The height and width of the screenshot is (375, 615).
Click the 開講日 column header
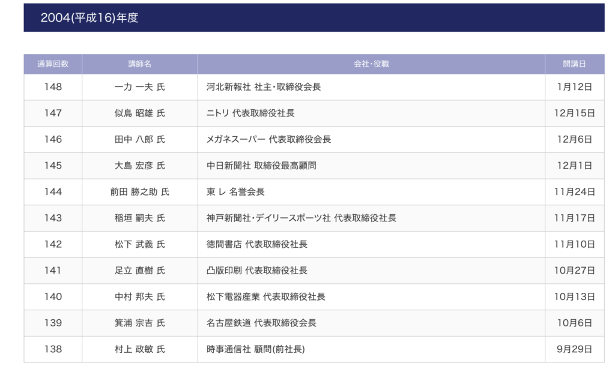(x=575, y=64)
